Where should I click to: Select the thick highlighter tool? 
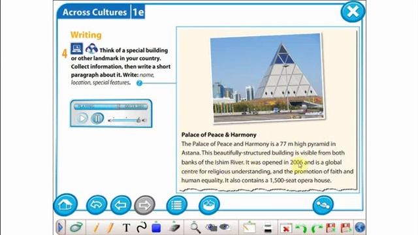tap(110, 228)
